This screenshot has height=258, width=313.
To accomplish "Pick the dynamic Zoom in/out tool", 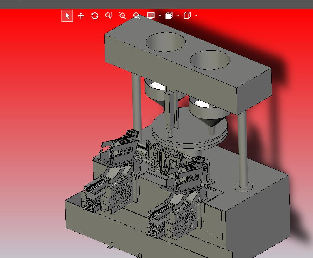I will [109, 16].
